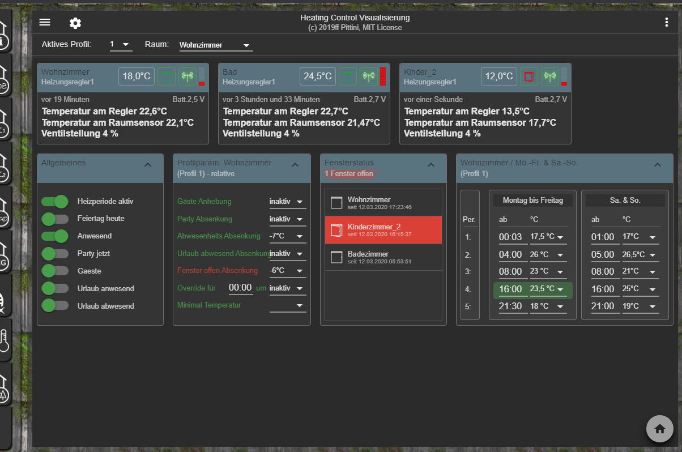Open the Abwesenheits Absenkung -7°C dropdown

(x=287, y=236)
